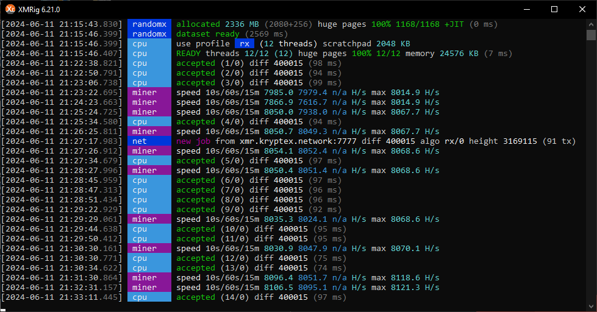Click the speed value 8054.1
Viewport: 597px width, 312px height.
point(279,151)
